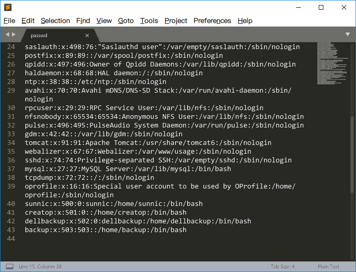
Task: Click line number 29 in gutter
Action: pyautogui.click(x=11, y=90)
